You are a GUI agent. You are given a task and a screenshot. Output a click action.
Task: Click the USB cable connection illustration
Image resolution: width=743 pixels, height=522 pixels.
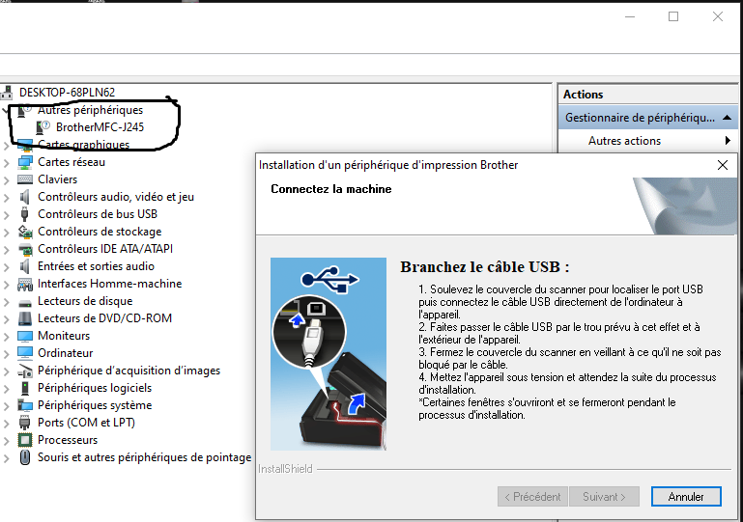pos(329,354)
